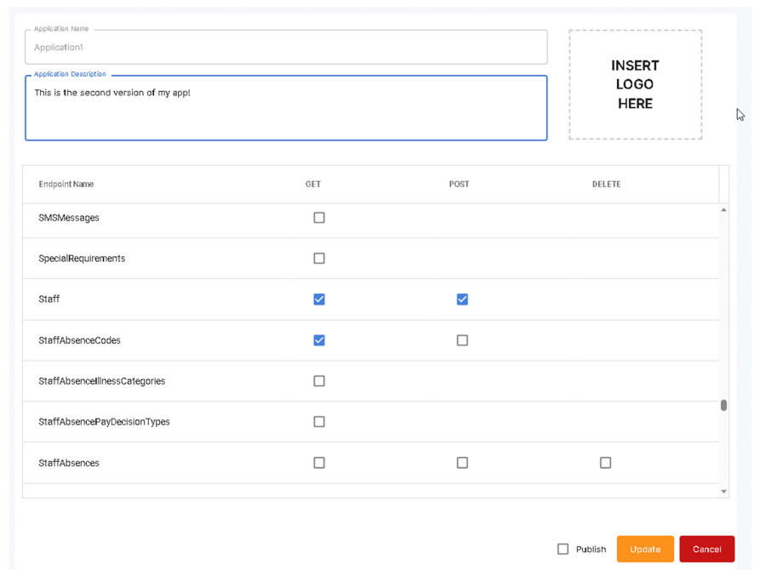Check the DELETE box for StaffAbsences
Image resolution: width=760 pixels, height=570 pixels.
(605, 463)
